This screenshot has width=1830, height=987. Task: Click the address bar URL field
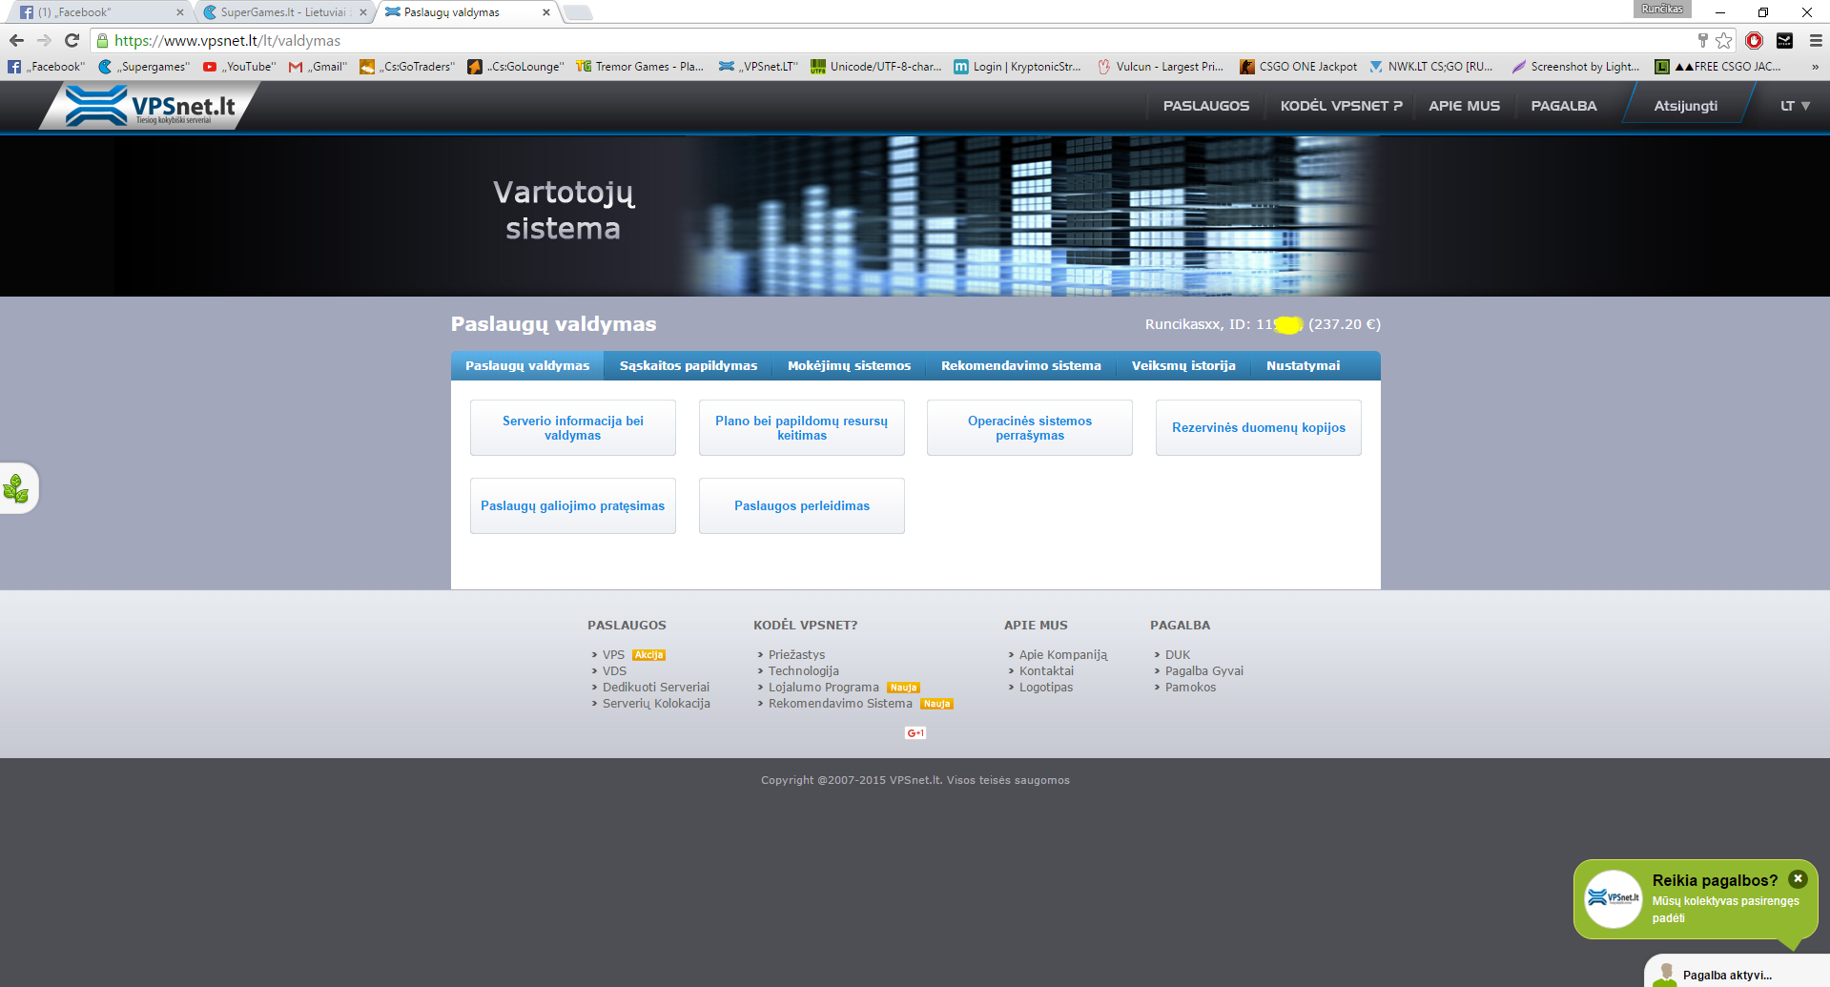(x=896, y=40)
